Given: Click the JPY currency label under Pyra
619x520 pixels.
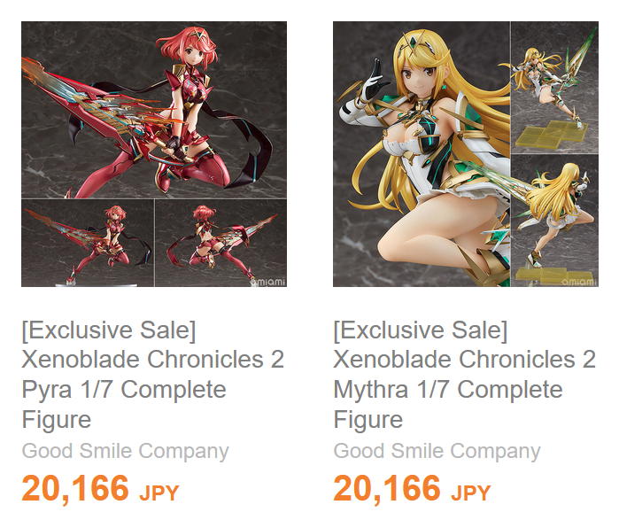Looking at the screenshot, I should (x=159, y=493).
